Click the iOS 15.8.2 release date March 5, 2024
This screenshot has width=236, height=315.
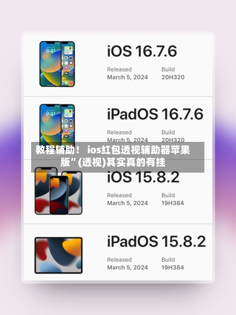pos(127,203)
